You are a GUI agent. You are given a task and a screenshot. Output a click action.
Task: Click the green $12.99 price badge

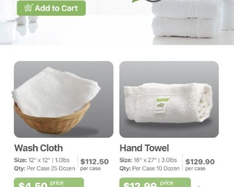(x=155, y=182)
